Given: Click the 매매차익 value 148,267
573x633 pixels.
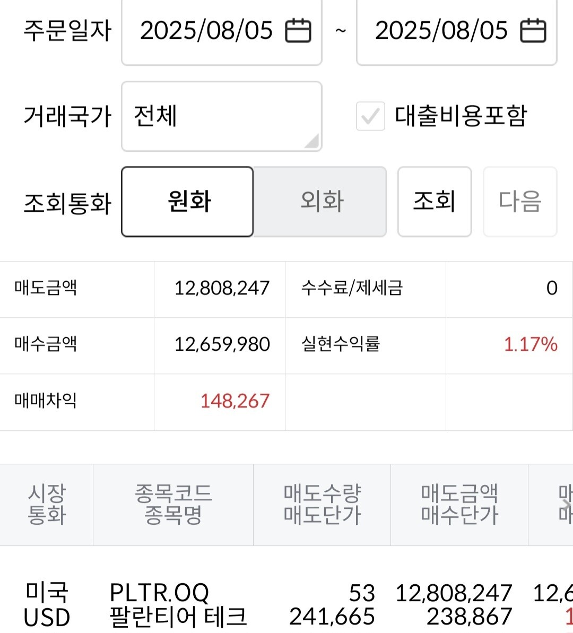Looking at the screenshot, I should point(235,401).
